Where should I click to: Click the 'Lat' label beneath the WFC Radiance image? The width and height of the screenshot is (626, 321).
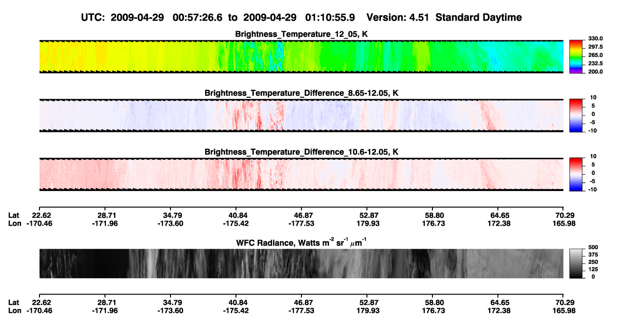[x=14, y=302]
